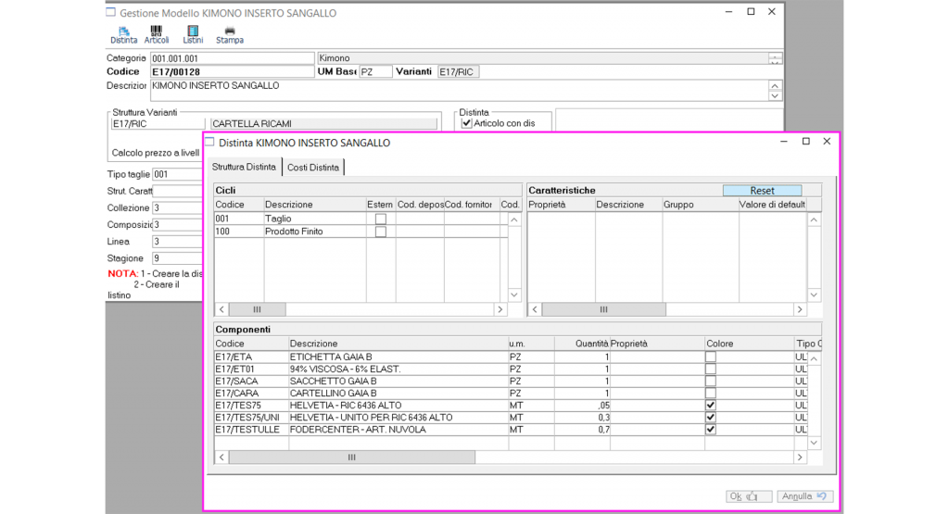This screenshot has height=514, width=949.
Task: Select the 100 Prodotto Finito row
Action: pos(361,232)
